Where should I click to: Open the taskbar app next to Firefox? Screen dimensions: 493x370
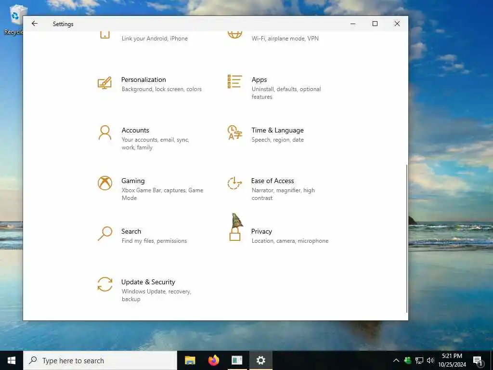coord(237,360)
